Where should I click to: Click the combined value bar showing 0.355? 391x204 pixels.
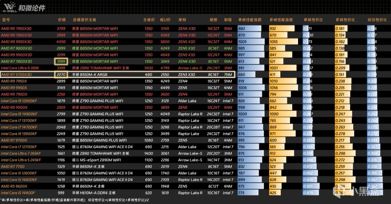(374, 173)
